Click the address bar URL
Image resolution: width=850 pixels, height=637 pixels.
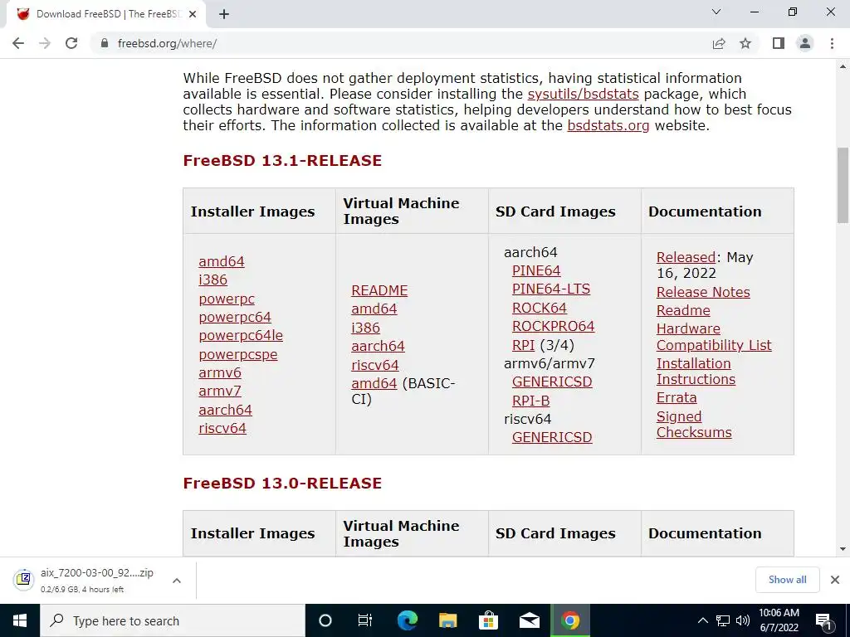[167, 43]
